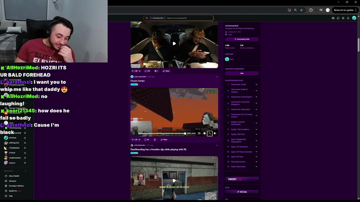Expand rule Harassment: Discrimination
Image resolution: width=360 pixels, height=202 pixels.
(256, 97)
